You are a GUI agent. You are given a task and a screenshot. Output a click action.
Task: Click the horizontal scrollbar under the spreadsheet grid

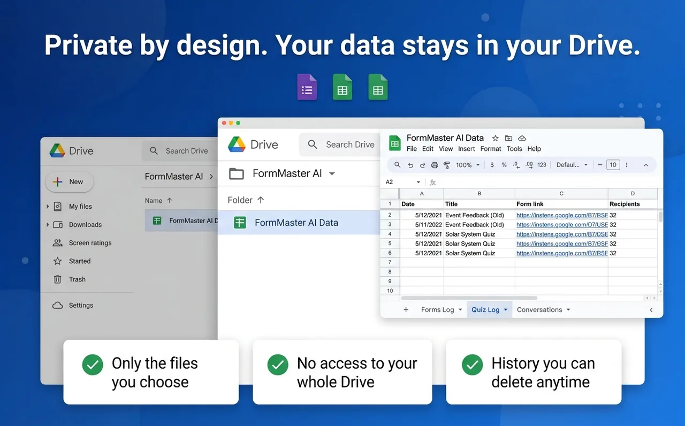tap(469, 298)
